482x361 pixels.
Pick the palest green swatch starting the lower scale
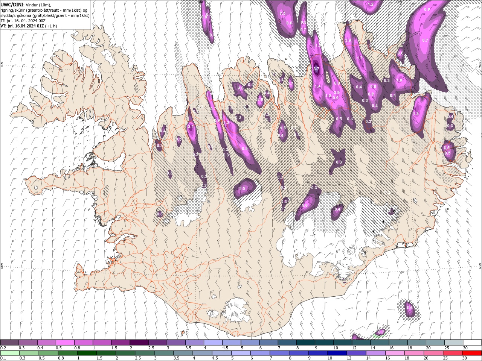coord(10,353)
